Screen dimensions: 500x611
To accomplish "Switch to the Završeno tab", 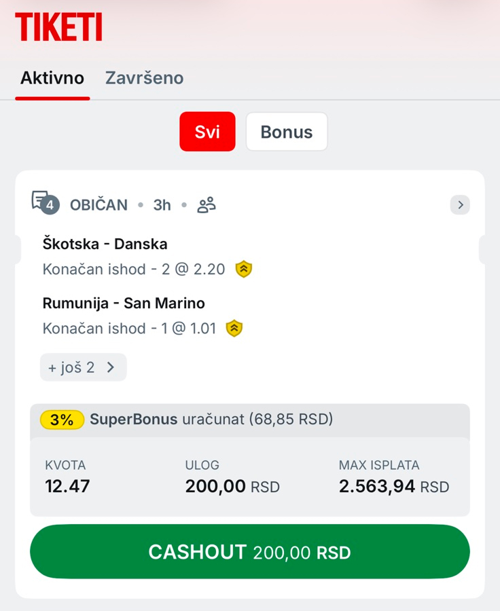I will click(x=144, y=78).
